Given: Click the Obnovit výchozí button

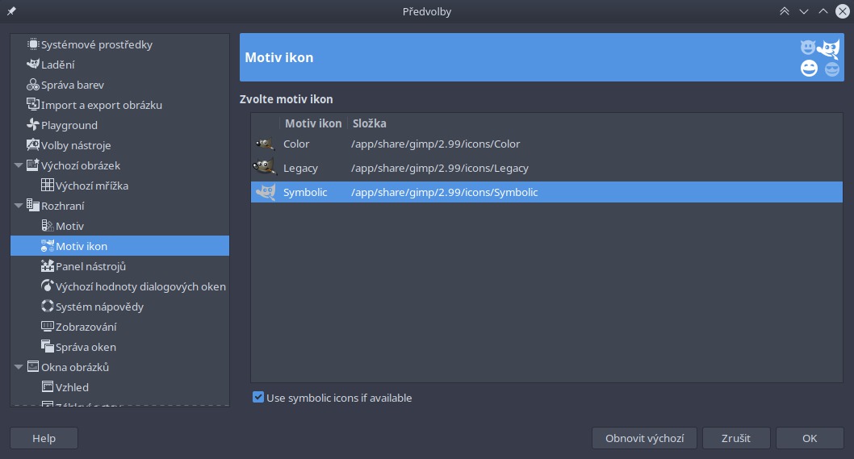Looking at the screenshot, I should point(644,438).
